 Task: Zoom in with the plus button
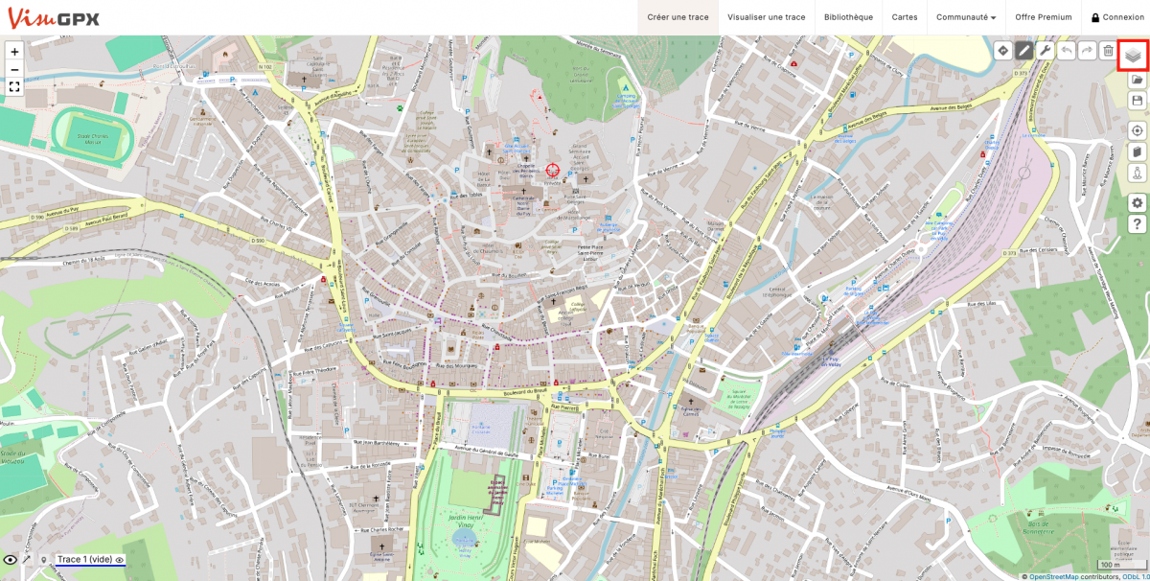coord(14,52)
